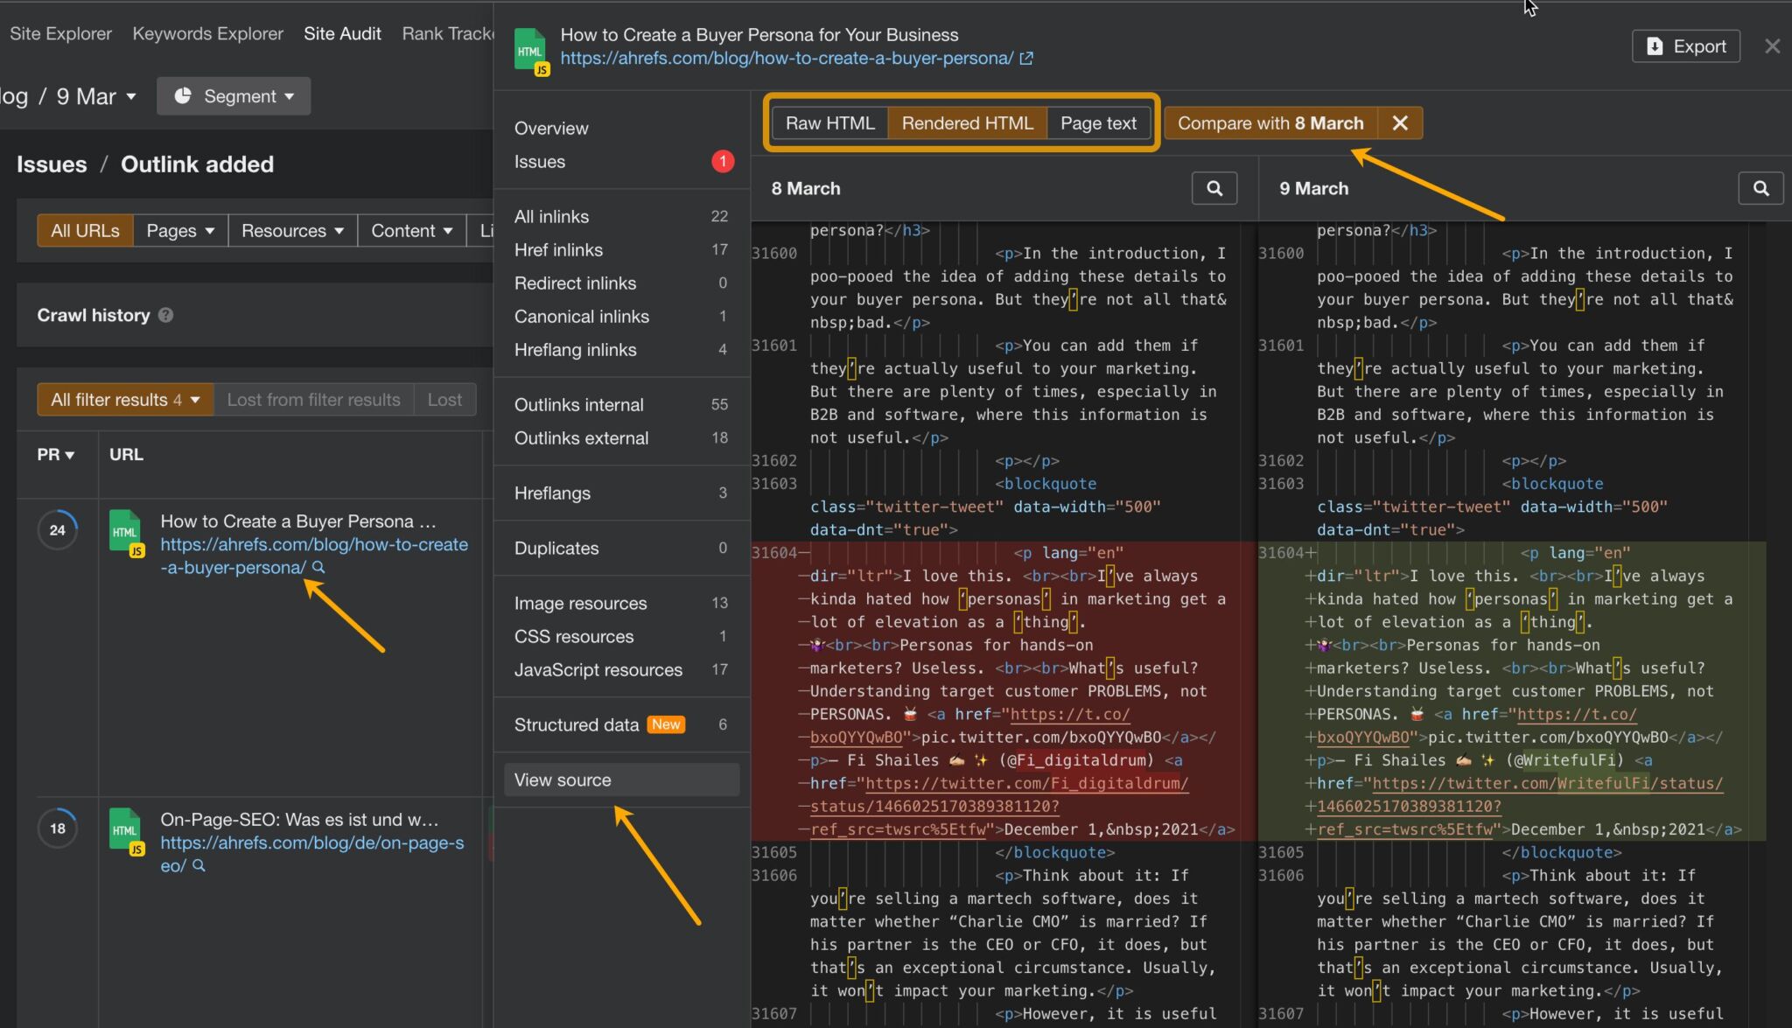Switch to the Site Audit menu item
The height and width of the screenshot is (1028, 1792).
pyautogui.click(x=342, y=33)
